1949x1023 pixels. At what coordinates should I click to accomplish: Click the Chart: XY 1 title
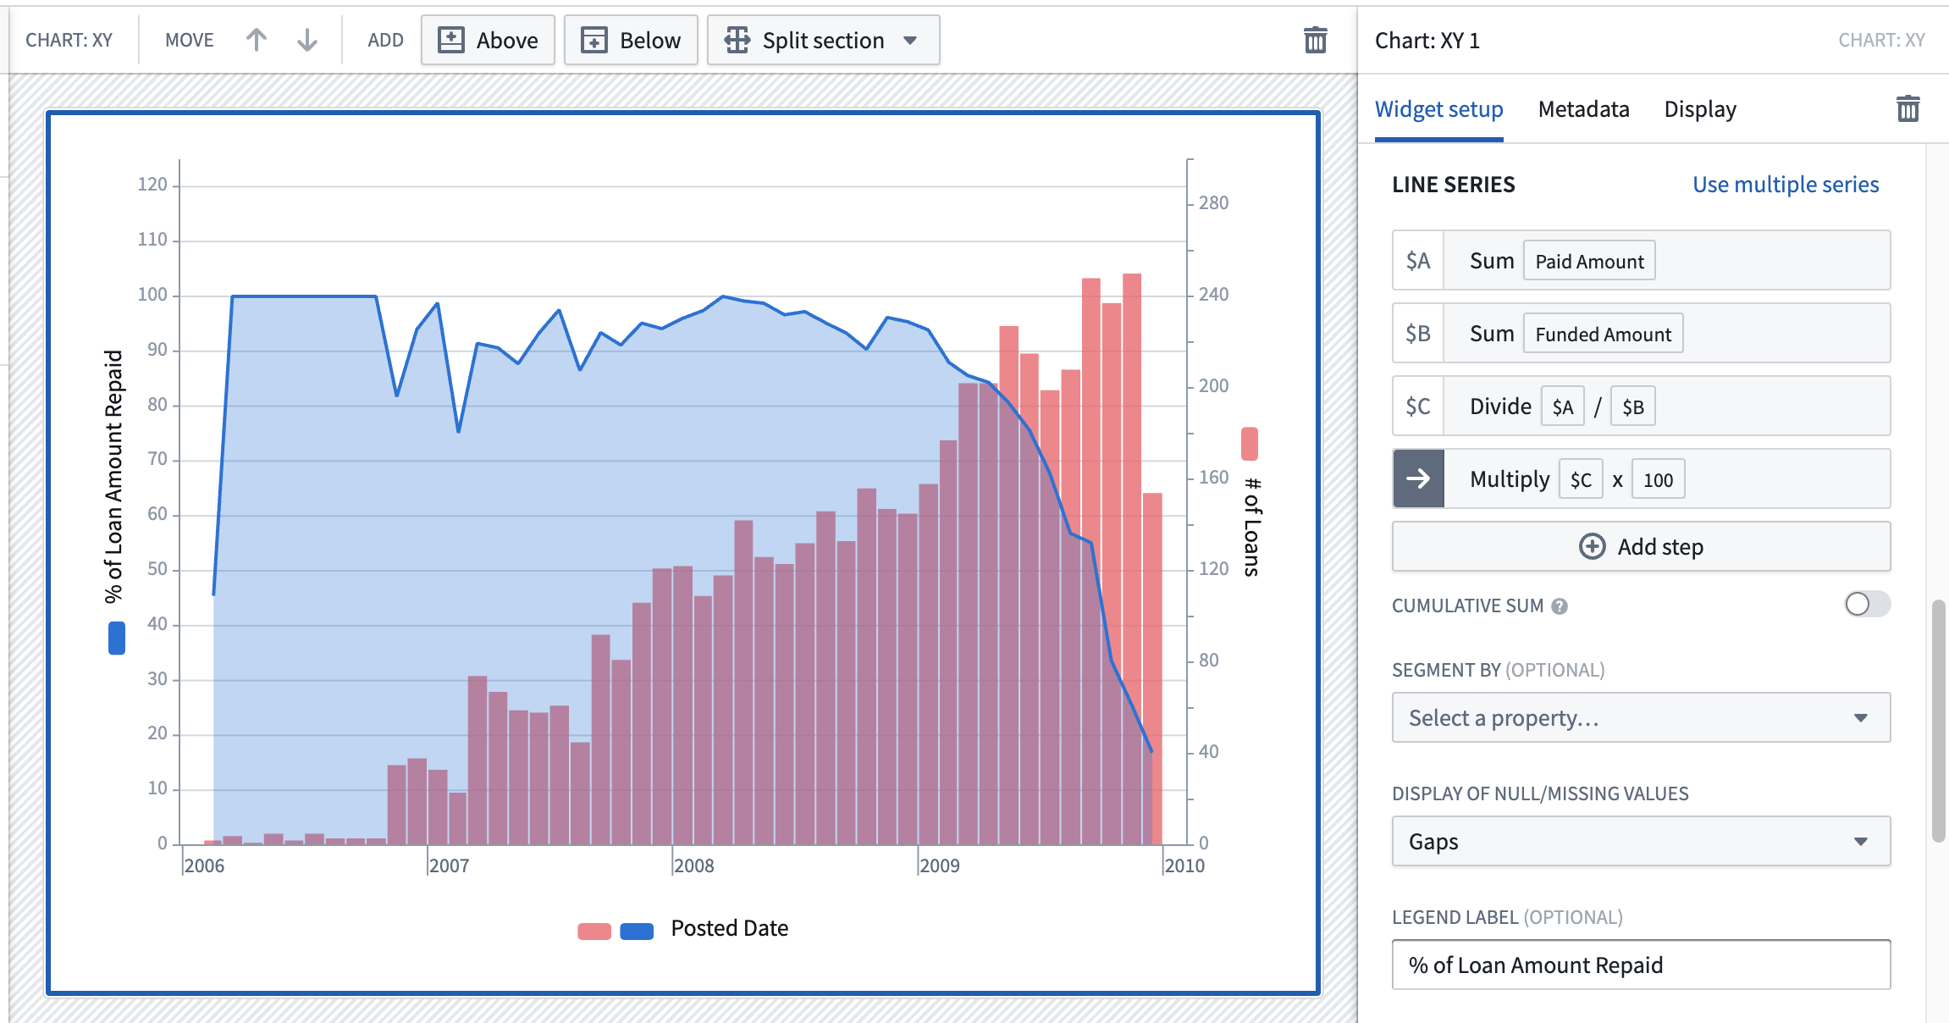click(x=1427, y=41)
